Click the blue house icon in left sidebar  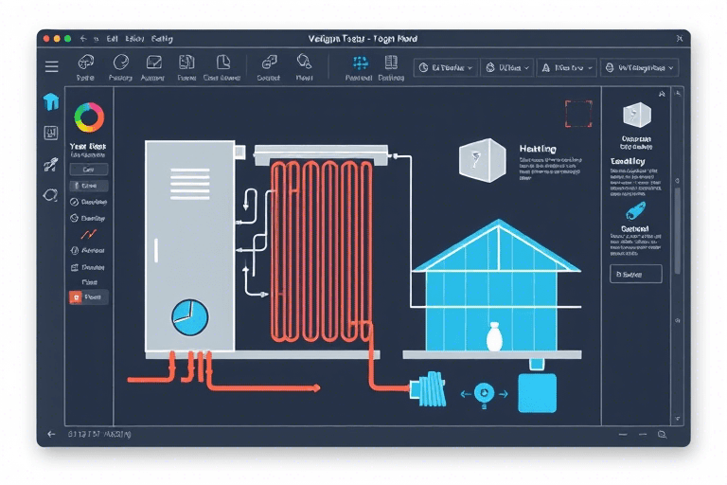point(51,102)
